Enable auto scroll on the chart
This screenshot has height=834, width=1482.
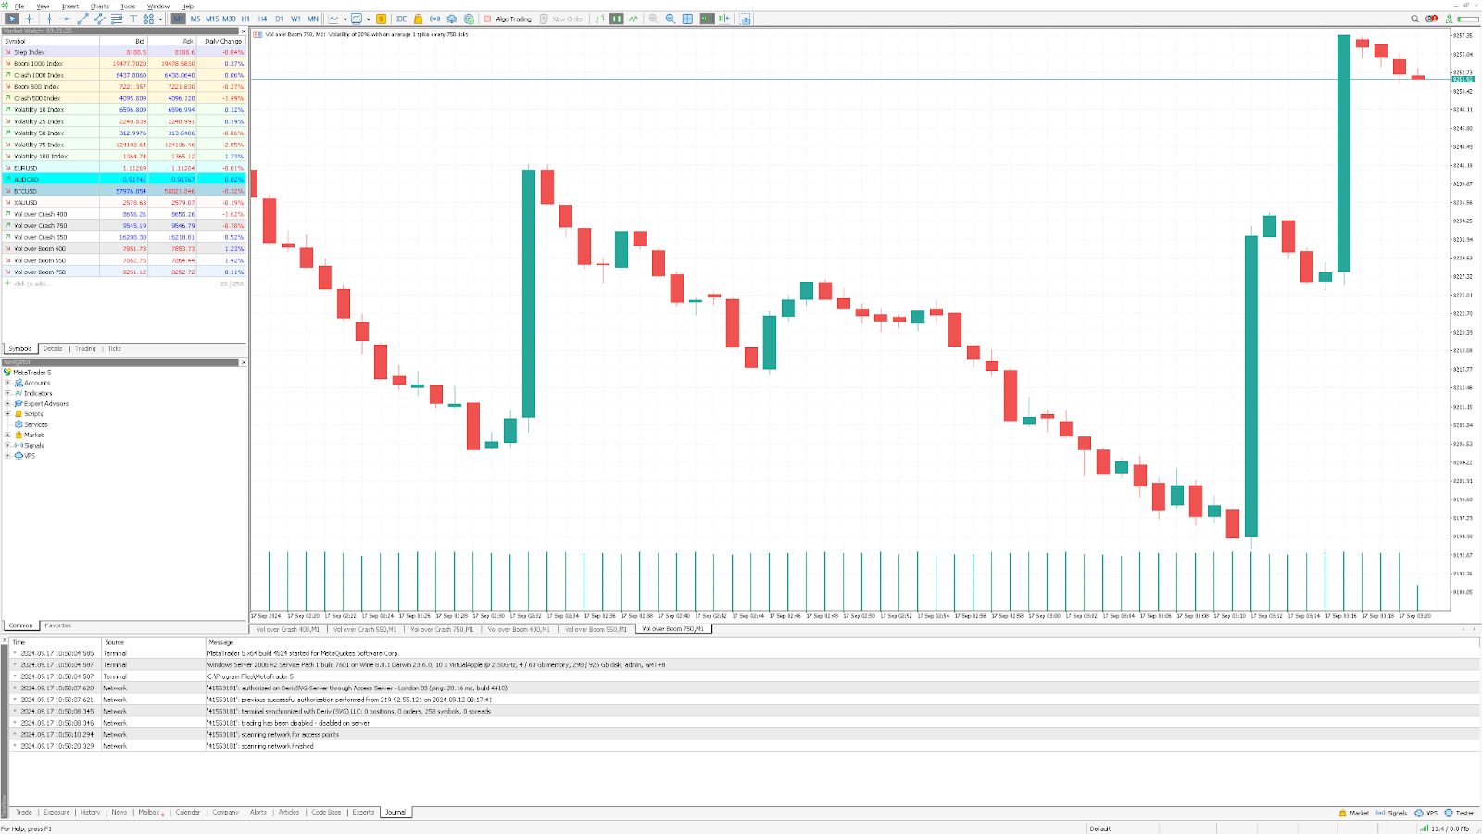[x=707, y=19]
